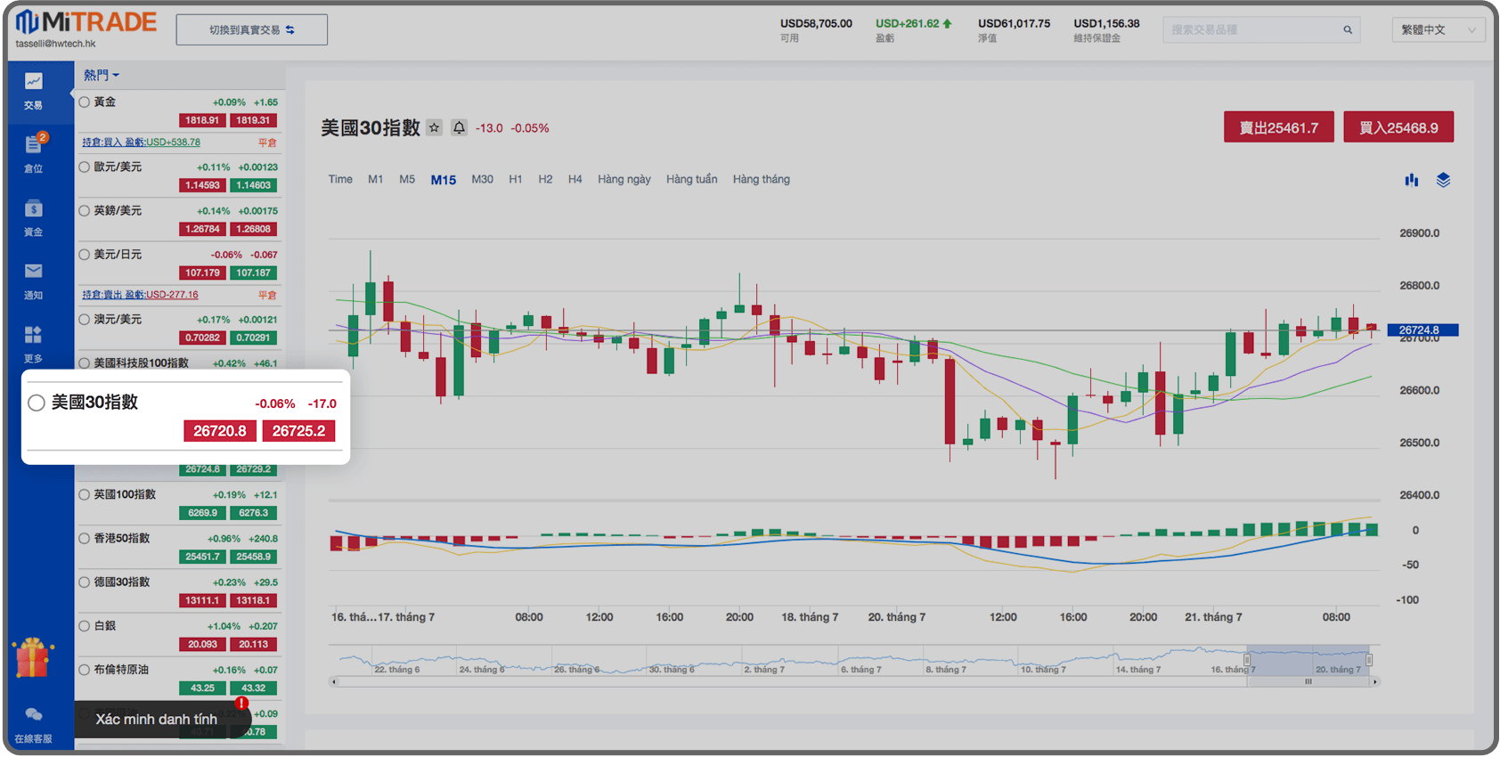Open the 通知 notifications envelope icon
This screenshot has height=757, width=1500.
pyautogui.click(x=33, y=280)
